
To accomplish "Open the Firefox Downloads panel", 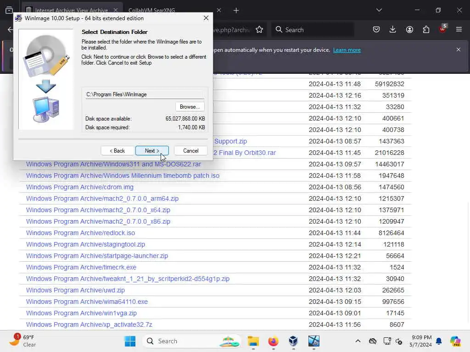I will 393,30.
